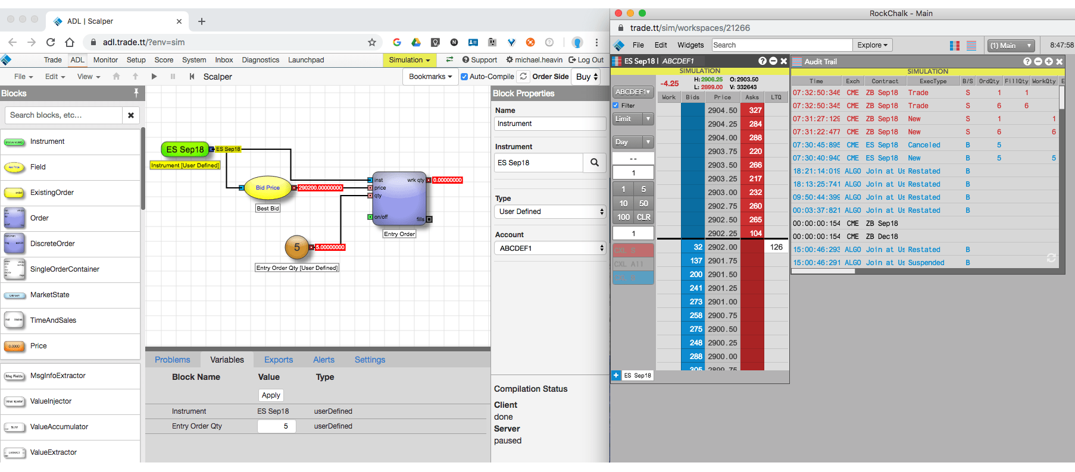Reload the adl.trade.tt browser page
1075x472 pixels.
[x=51, y=42]
